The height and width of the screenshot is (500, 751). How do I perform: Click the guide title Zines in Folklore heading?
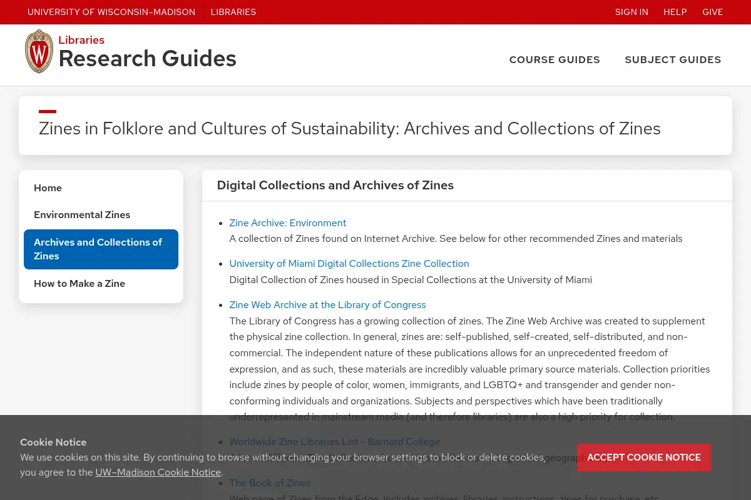pyautogui.click(x=350, y=129)
